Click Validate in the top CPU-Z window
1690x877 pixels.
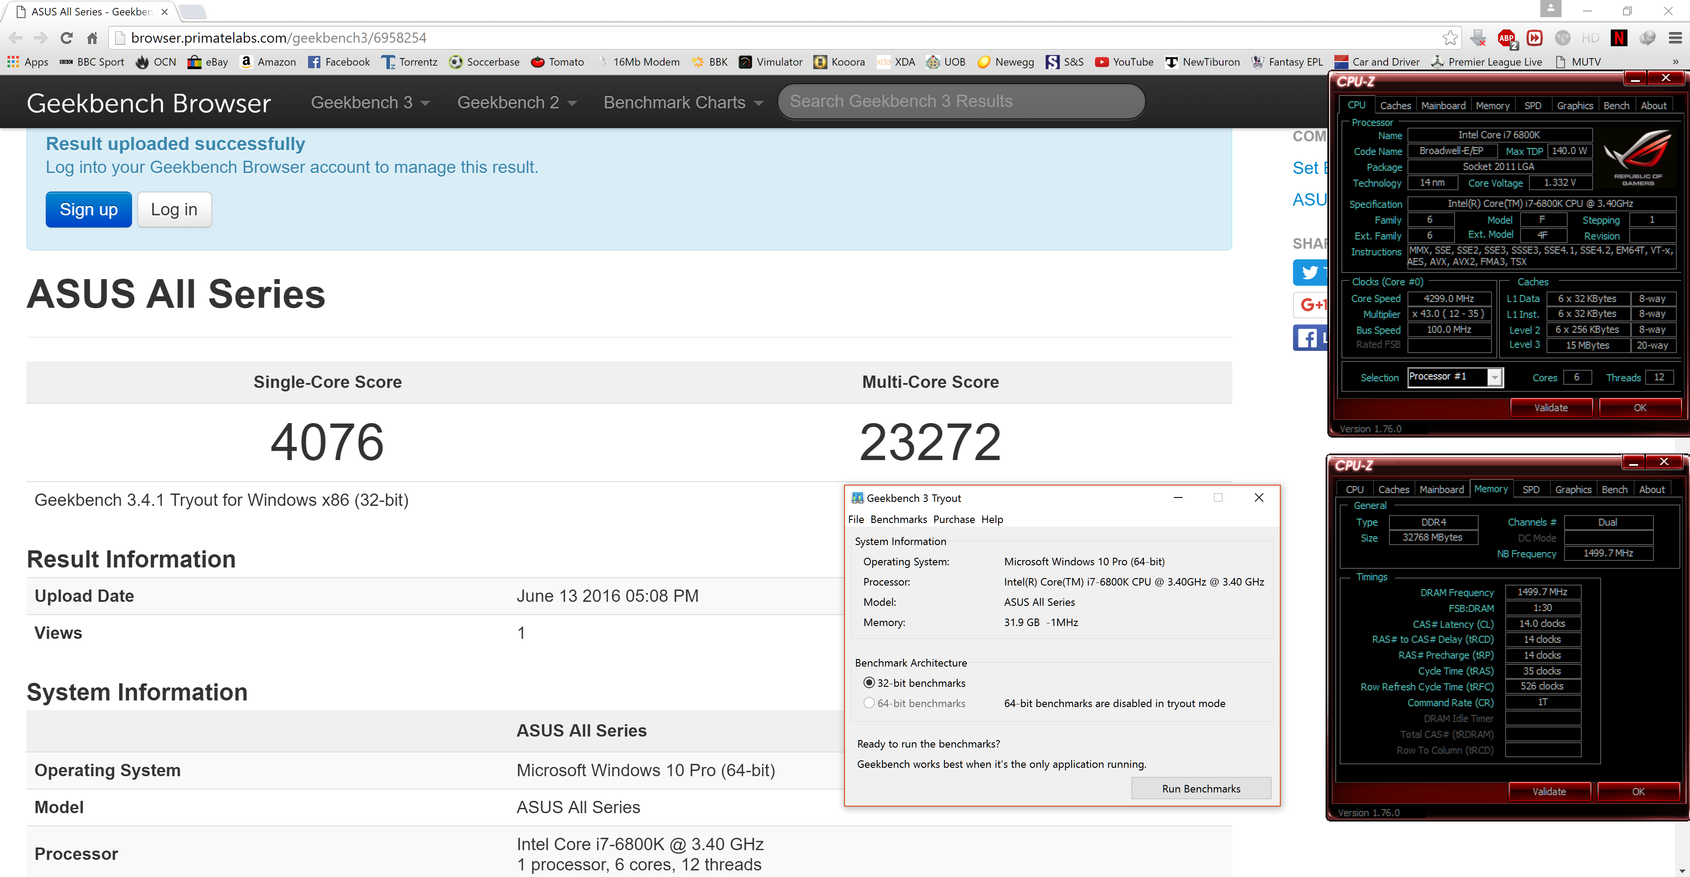(1550, 408)
